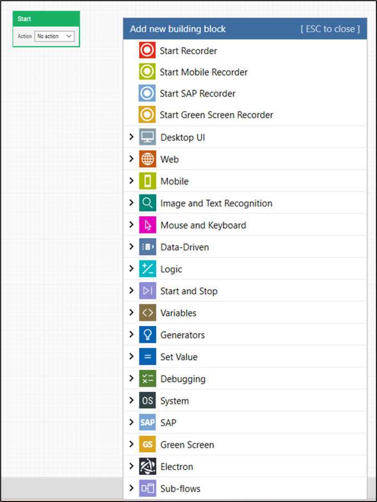Select the Start Recorder icon

click(x=146, y=50)
